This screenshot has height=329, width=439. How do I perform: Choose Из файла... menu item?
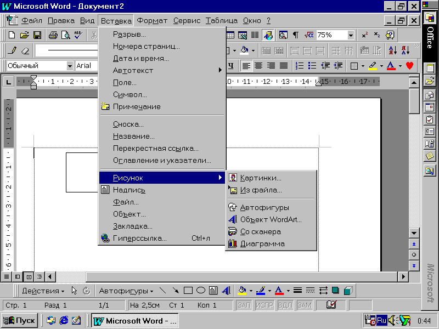271,190
